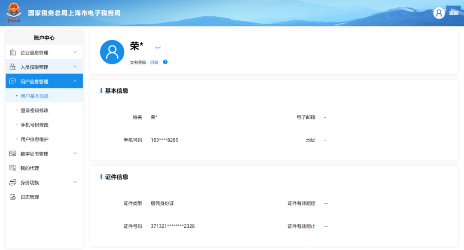
Task: Click the 人员权限管理 lock icon
Action: (x=12, y=67)
